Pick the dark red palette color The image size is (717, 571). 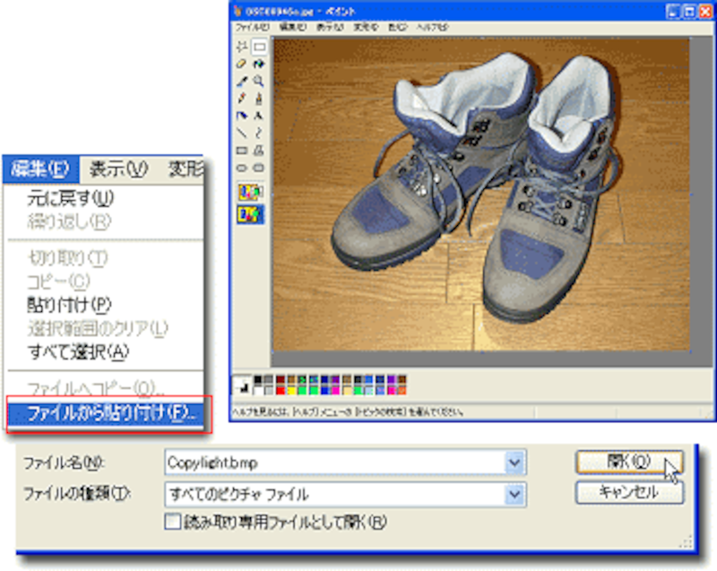(x=281, y=379)
